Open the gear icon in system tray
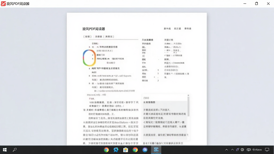This screenshot has height=154, width=274. pyautogui.click(x=242, y=150)
